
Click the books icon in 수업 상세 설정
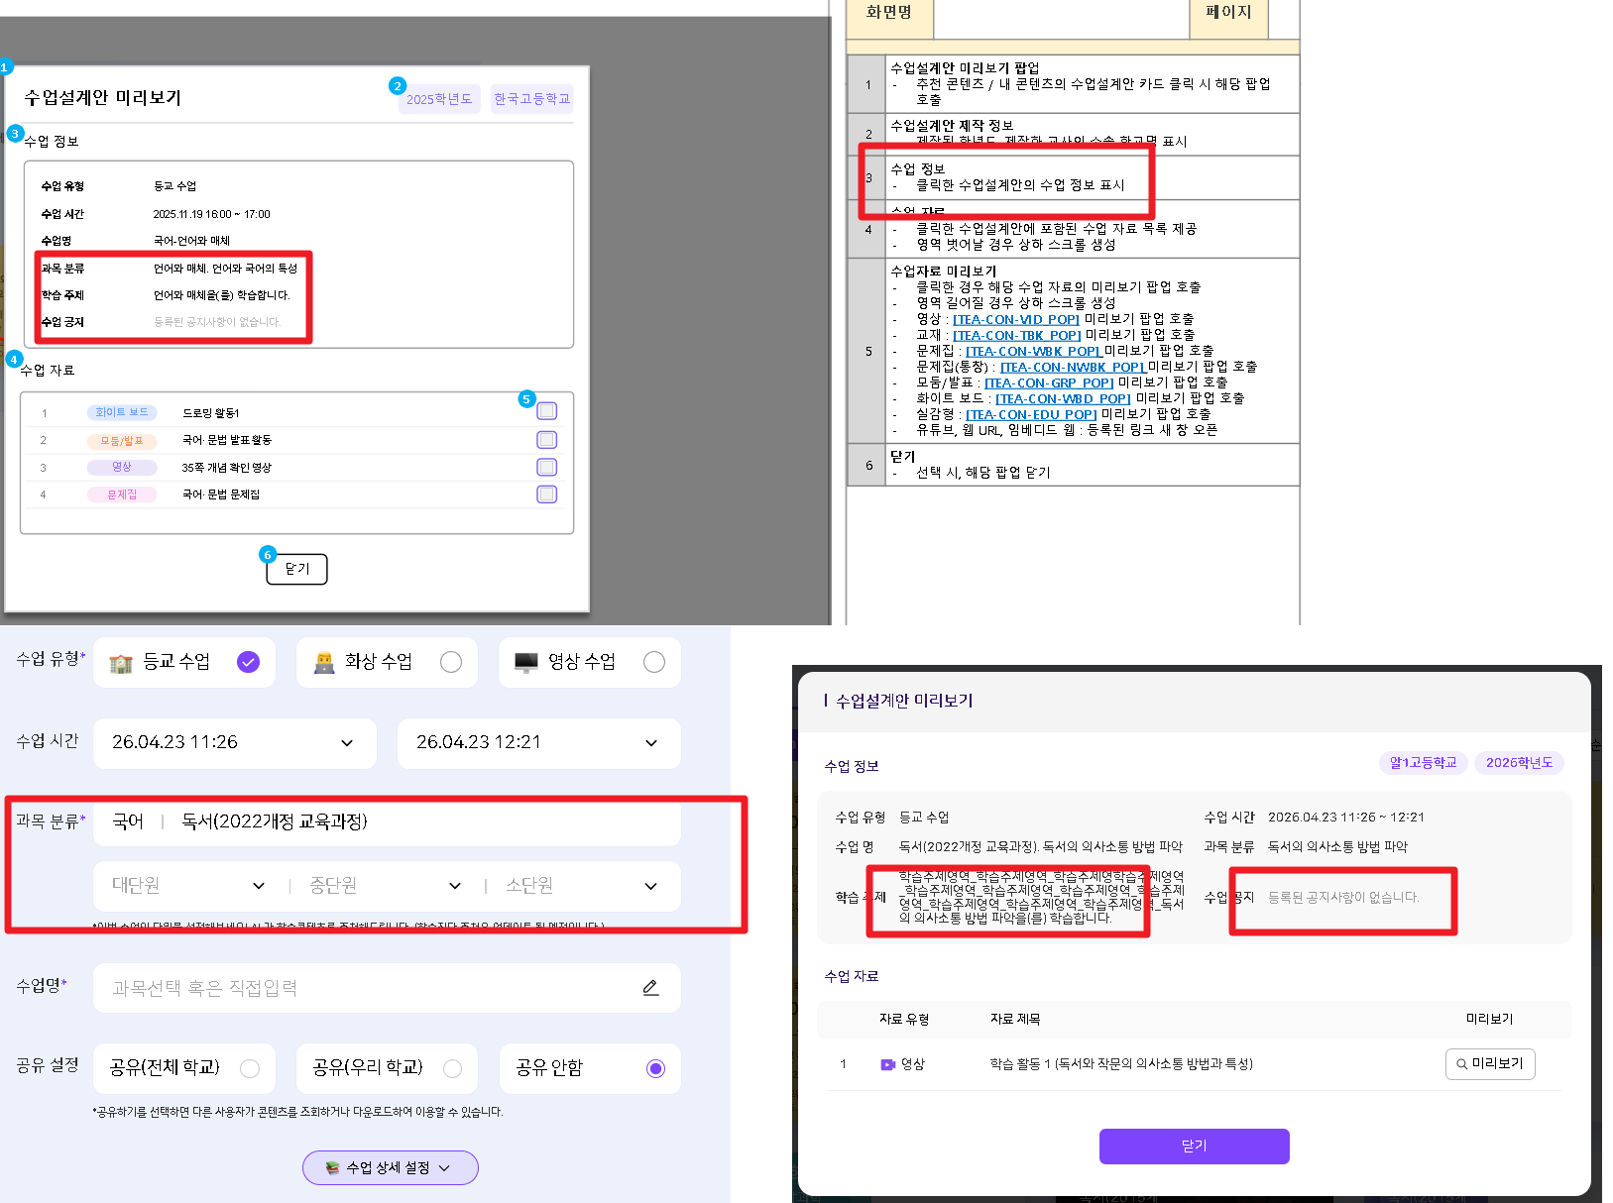point(332,1168)
